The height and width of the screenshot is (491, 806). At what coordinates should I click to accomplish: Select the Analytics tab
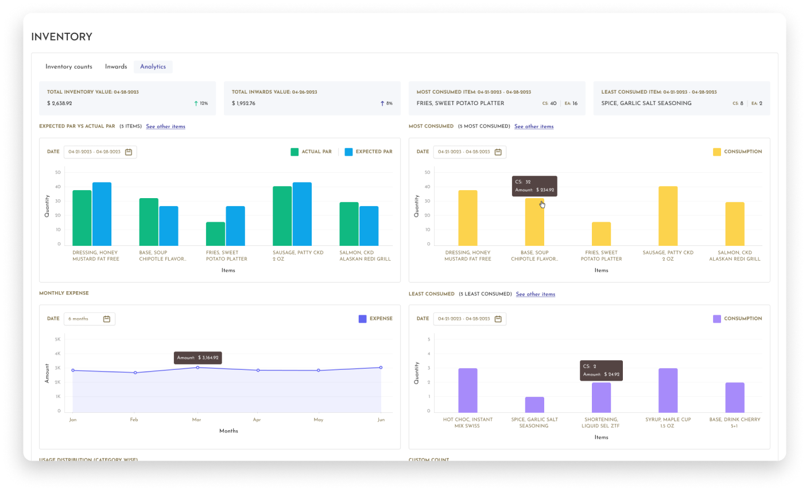click(153, 67)
